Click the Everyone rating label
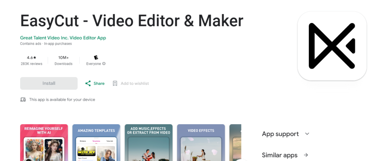This screenshot has height=161, width=381. [x=93, y=64]
